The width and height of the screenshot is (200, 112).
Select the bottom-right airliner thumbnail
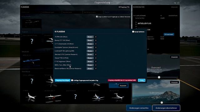point(118,97)
